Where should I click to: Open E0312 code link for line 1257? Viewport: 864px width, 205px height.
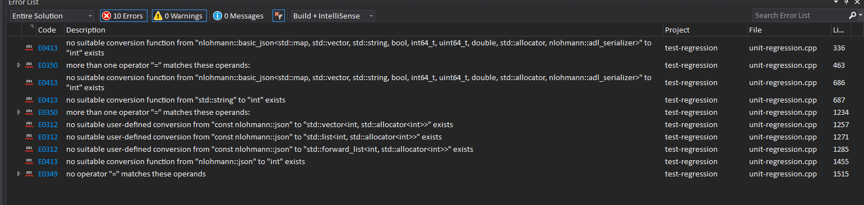[48, 124]
